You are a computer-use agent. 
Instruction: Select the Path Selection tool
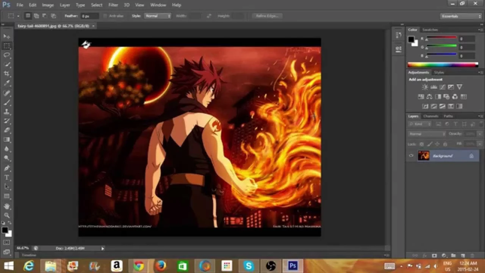tap(7, 187)
